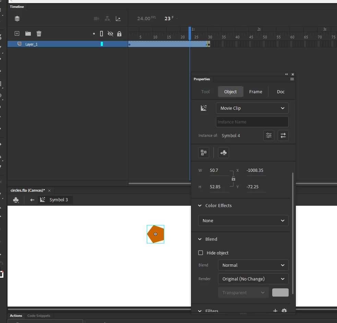Select the Layer_1 layer
This screenshot has height=323, width=337.
(68, 44)
